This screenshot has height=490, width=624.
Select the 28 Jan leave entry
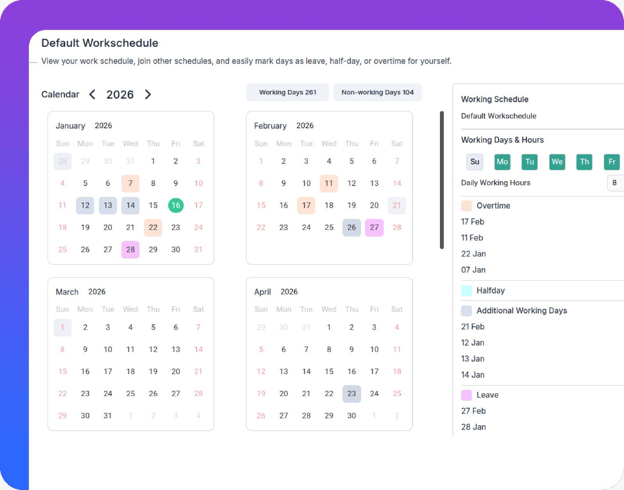473,427
